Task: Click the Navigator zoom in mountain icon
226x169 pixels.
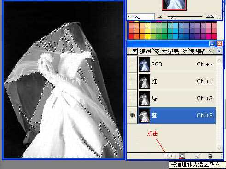Action: 210,17
